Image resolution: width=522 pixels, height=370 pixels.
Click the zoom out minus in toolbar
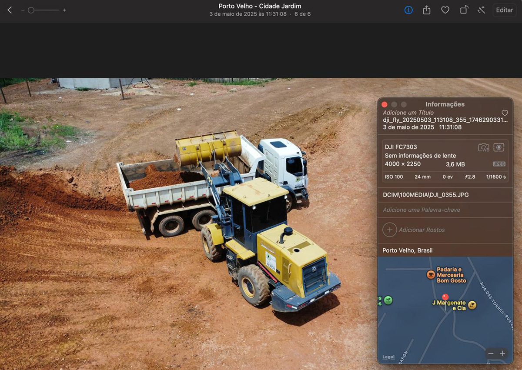point(23,10)
